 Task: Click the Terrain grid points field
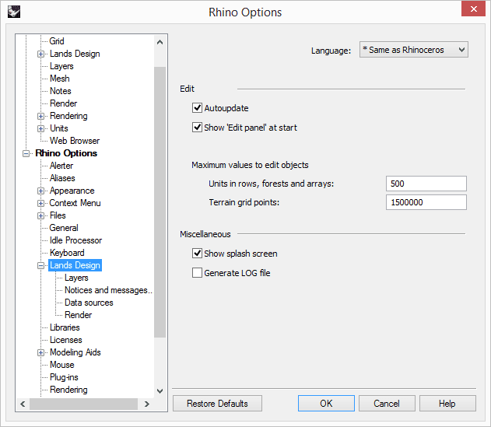(426, 202)
